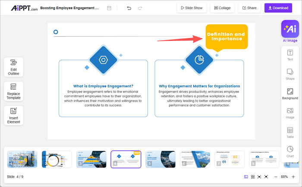
Task: Select slide 2 thumbnail with donut chart
Action: [x=57, y=159]
